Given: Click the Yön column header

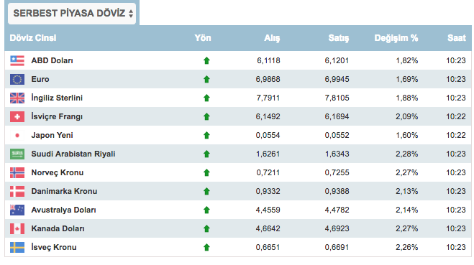Looking at the screenshot, I should click(x=203, y=38).
